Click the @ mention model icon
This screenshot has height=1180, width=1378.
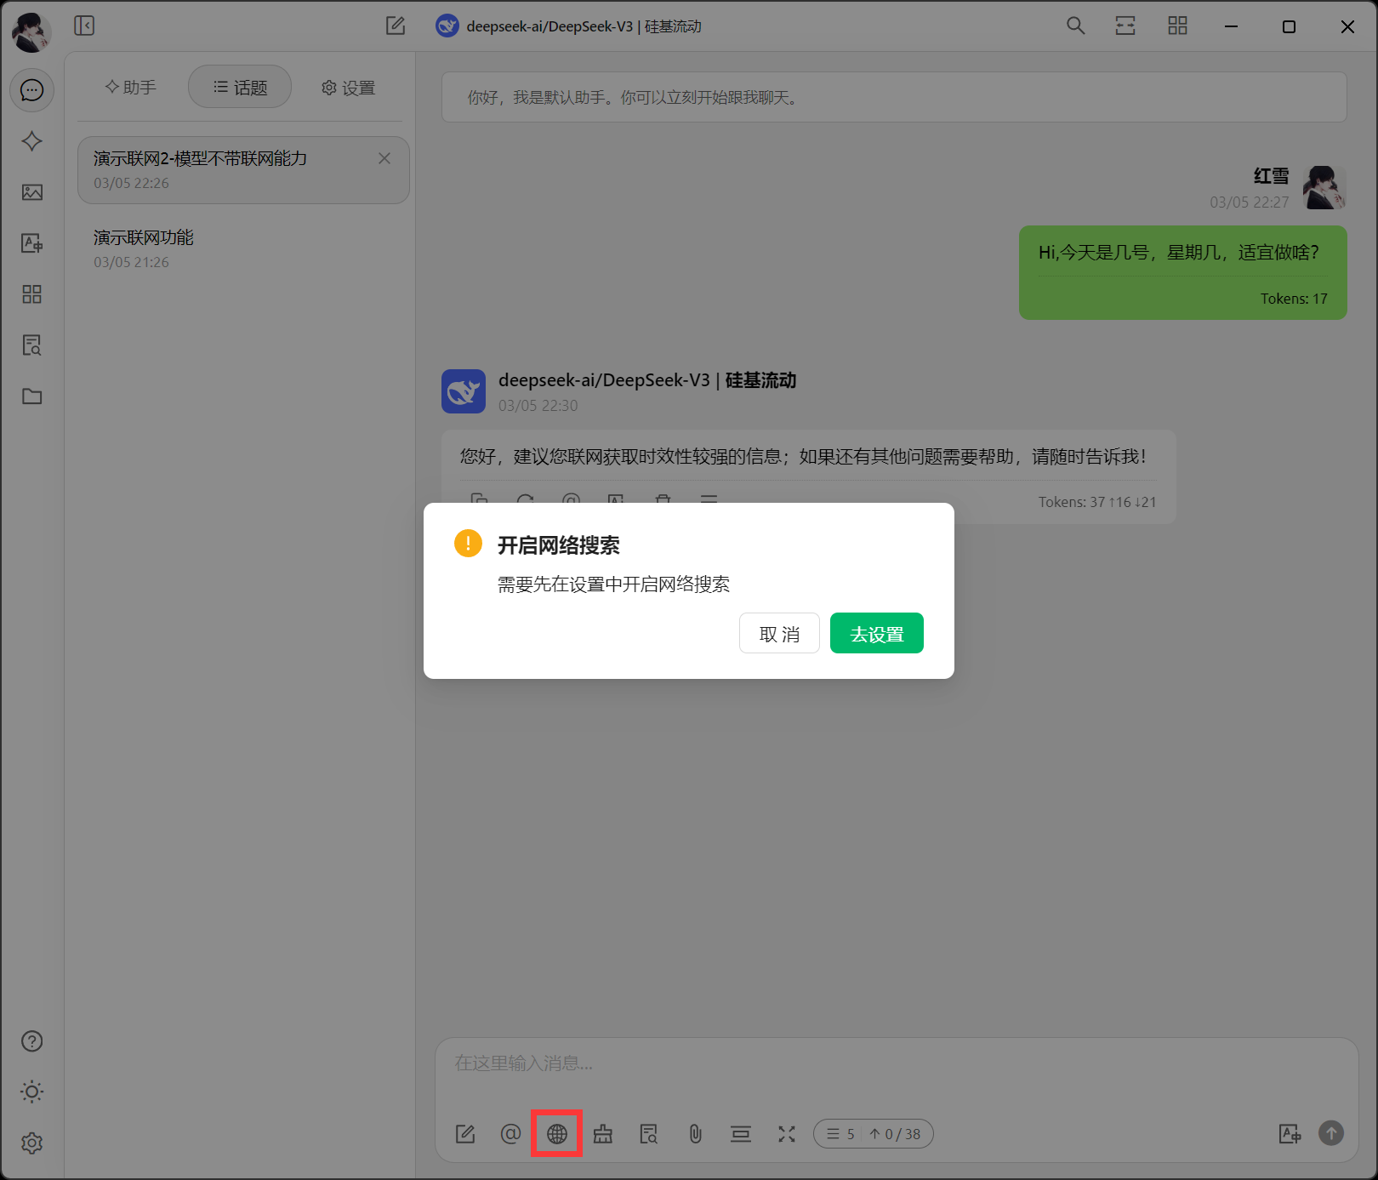(510, 1133)
